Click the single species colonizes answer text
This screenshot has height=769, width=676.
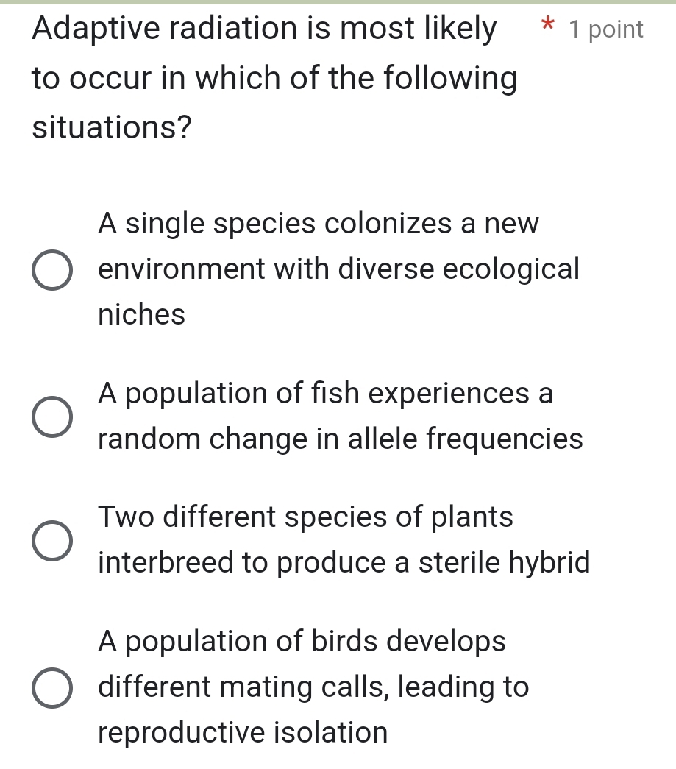tap(318, 224)
